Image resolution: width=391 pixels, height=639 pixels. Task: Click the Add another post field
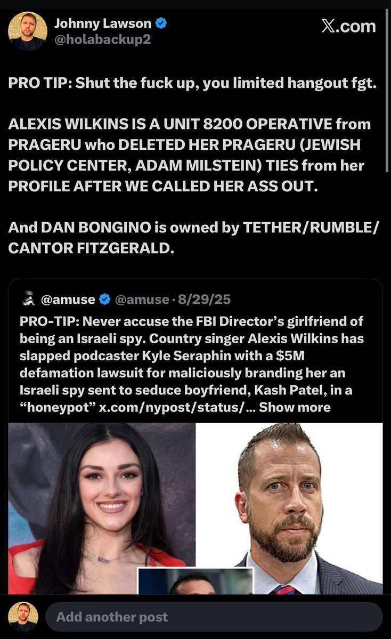tap(214, 617)
